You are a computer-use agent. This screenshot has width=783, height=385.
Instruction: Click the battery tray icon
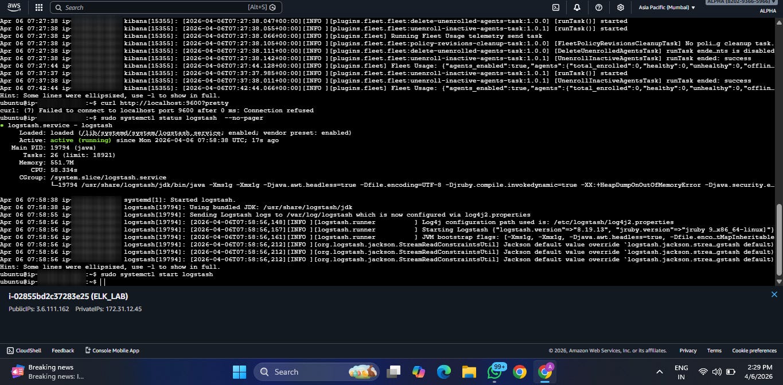(x=730, y=372)
